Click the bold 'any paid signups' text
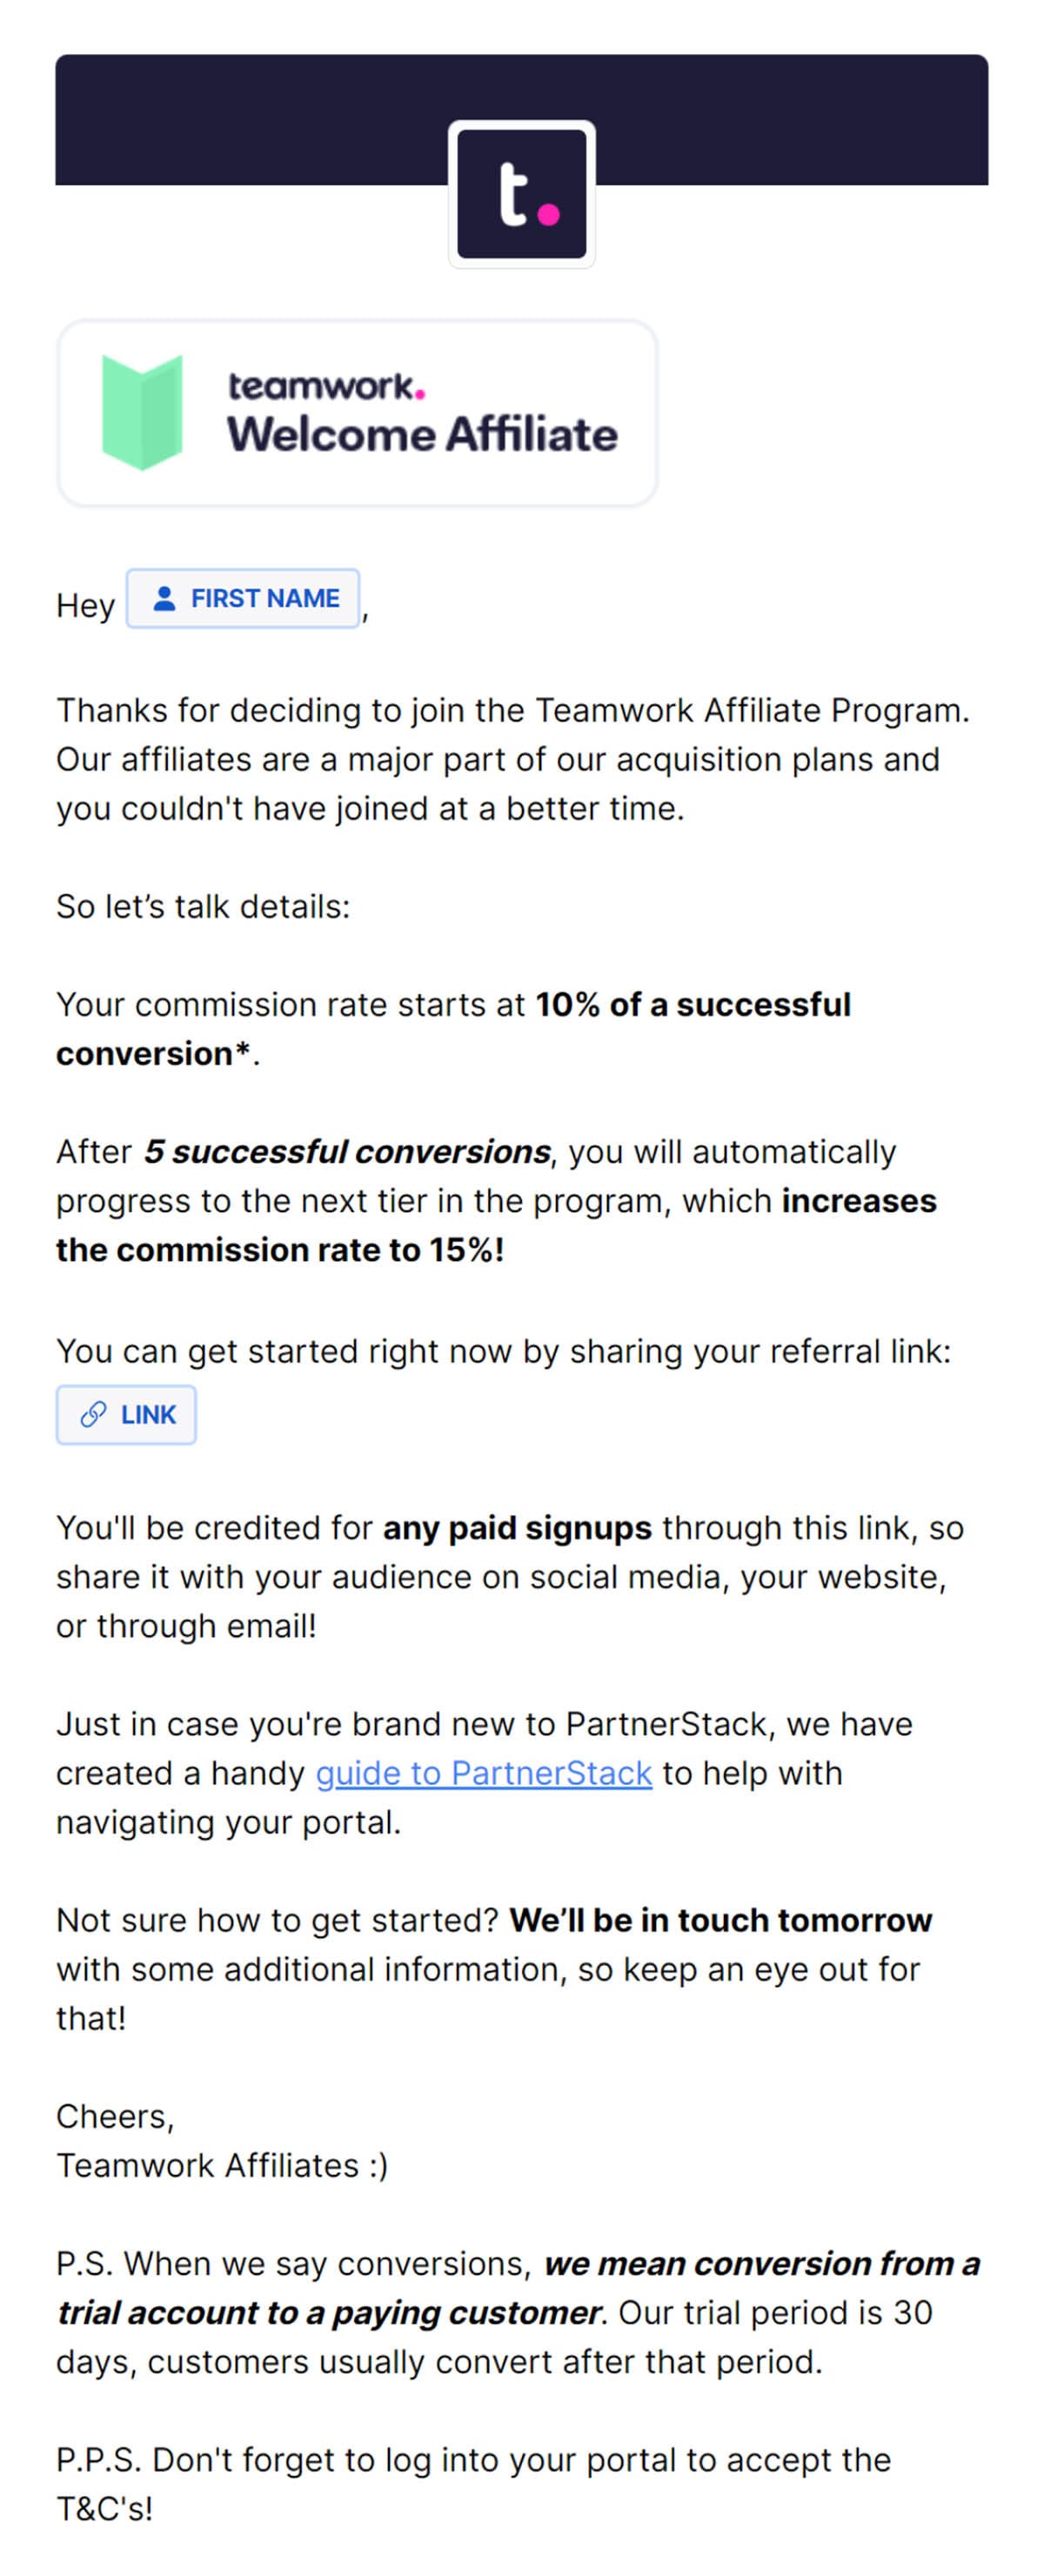The height and width of the screenshot is (2576, 1044). (x=517, y=1528)
